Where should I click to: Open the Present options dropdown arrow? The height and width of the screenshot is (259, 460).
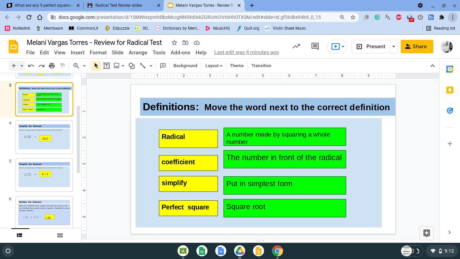pyautogui.click(x=393, y=47)
